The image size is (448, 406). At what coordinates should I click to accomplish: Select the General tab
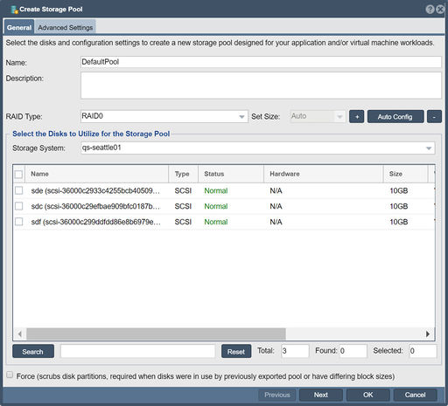[19, 28]
